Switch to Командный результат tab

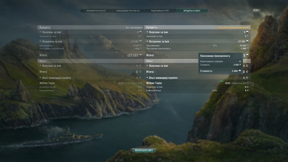click(x=128, y=11)
